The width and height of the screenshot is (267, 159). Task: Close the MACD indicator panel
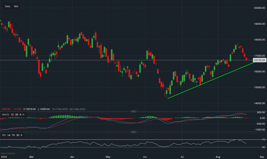23,114
